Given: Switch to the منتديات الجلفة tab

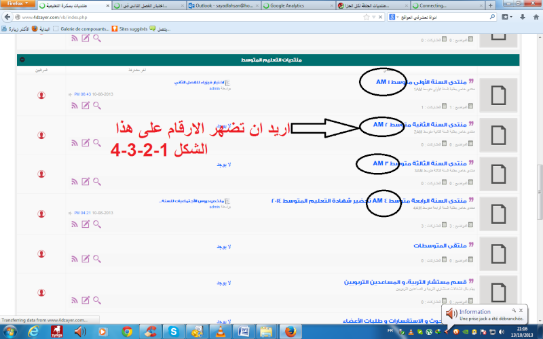Looking at the screenshot, I should coord(373,5).
